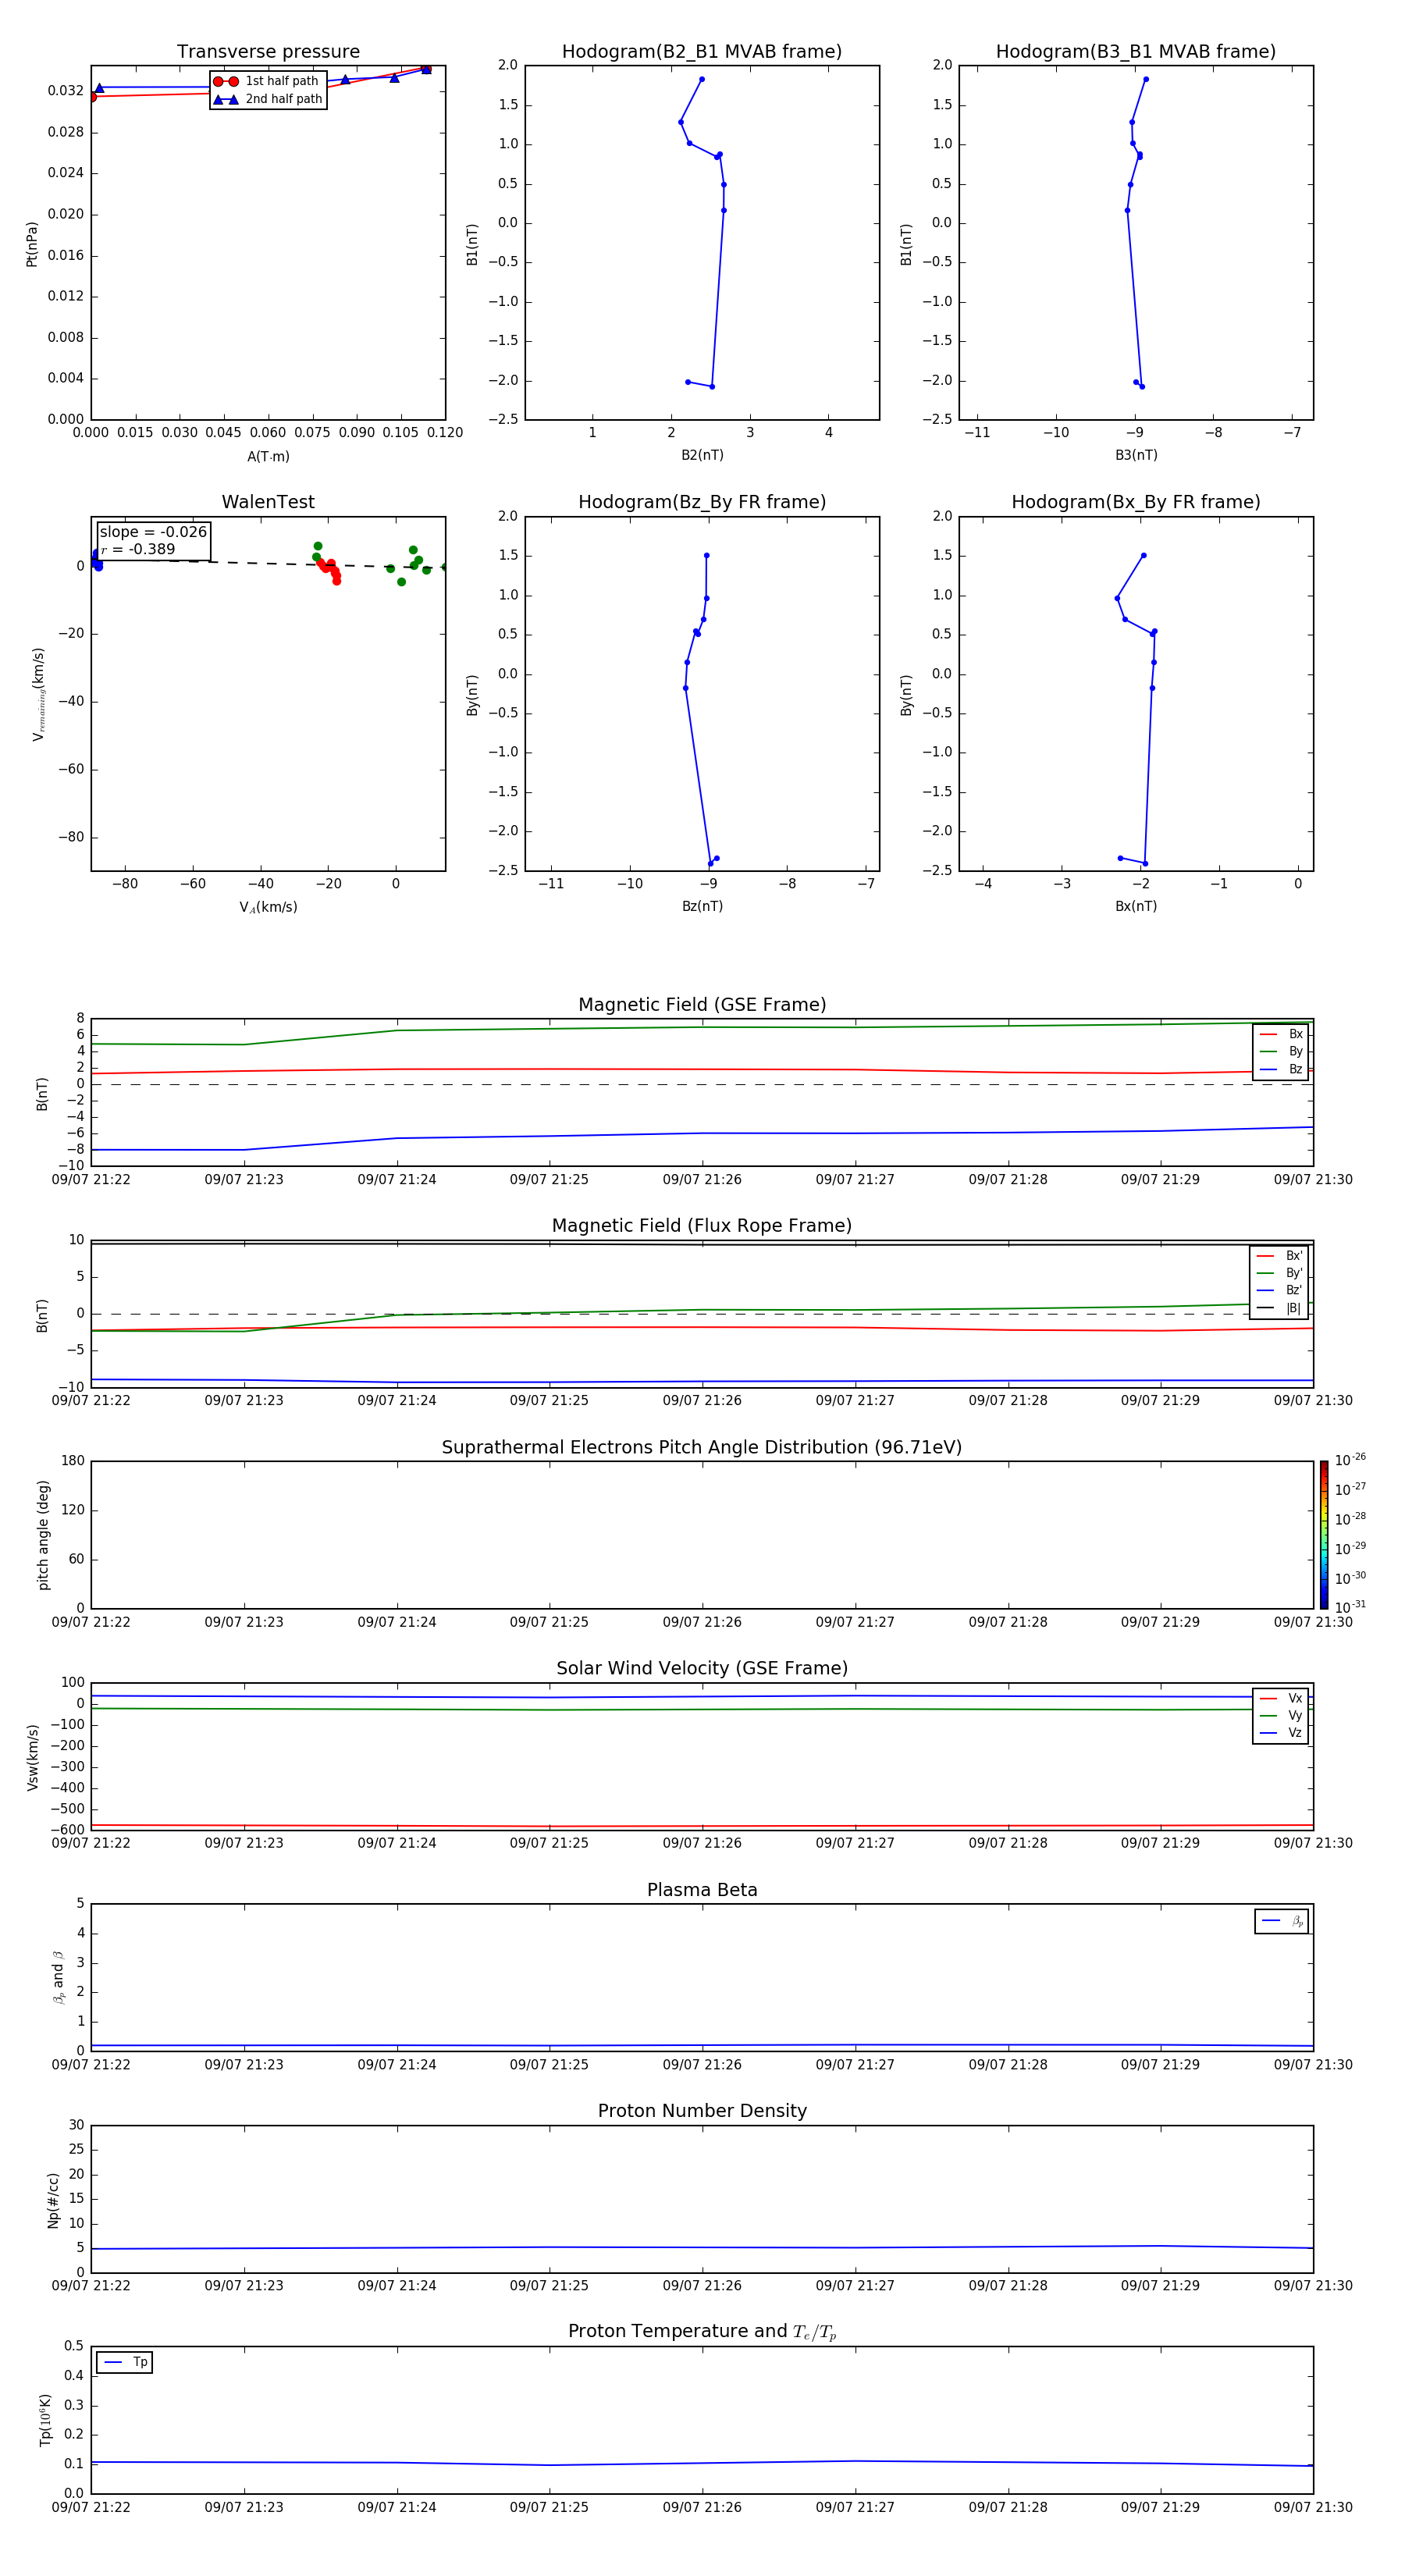This screenshot has width=1405, height=2576.
Task: Click '09/07 21:26' tick under GSE magnetic field
Action: click(702, 1180)
